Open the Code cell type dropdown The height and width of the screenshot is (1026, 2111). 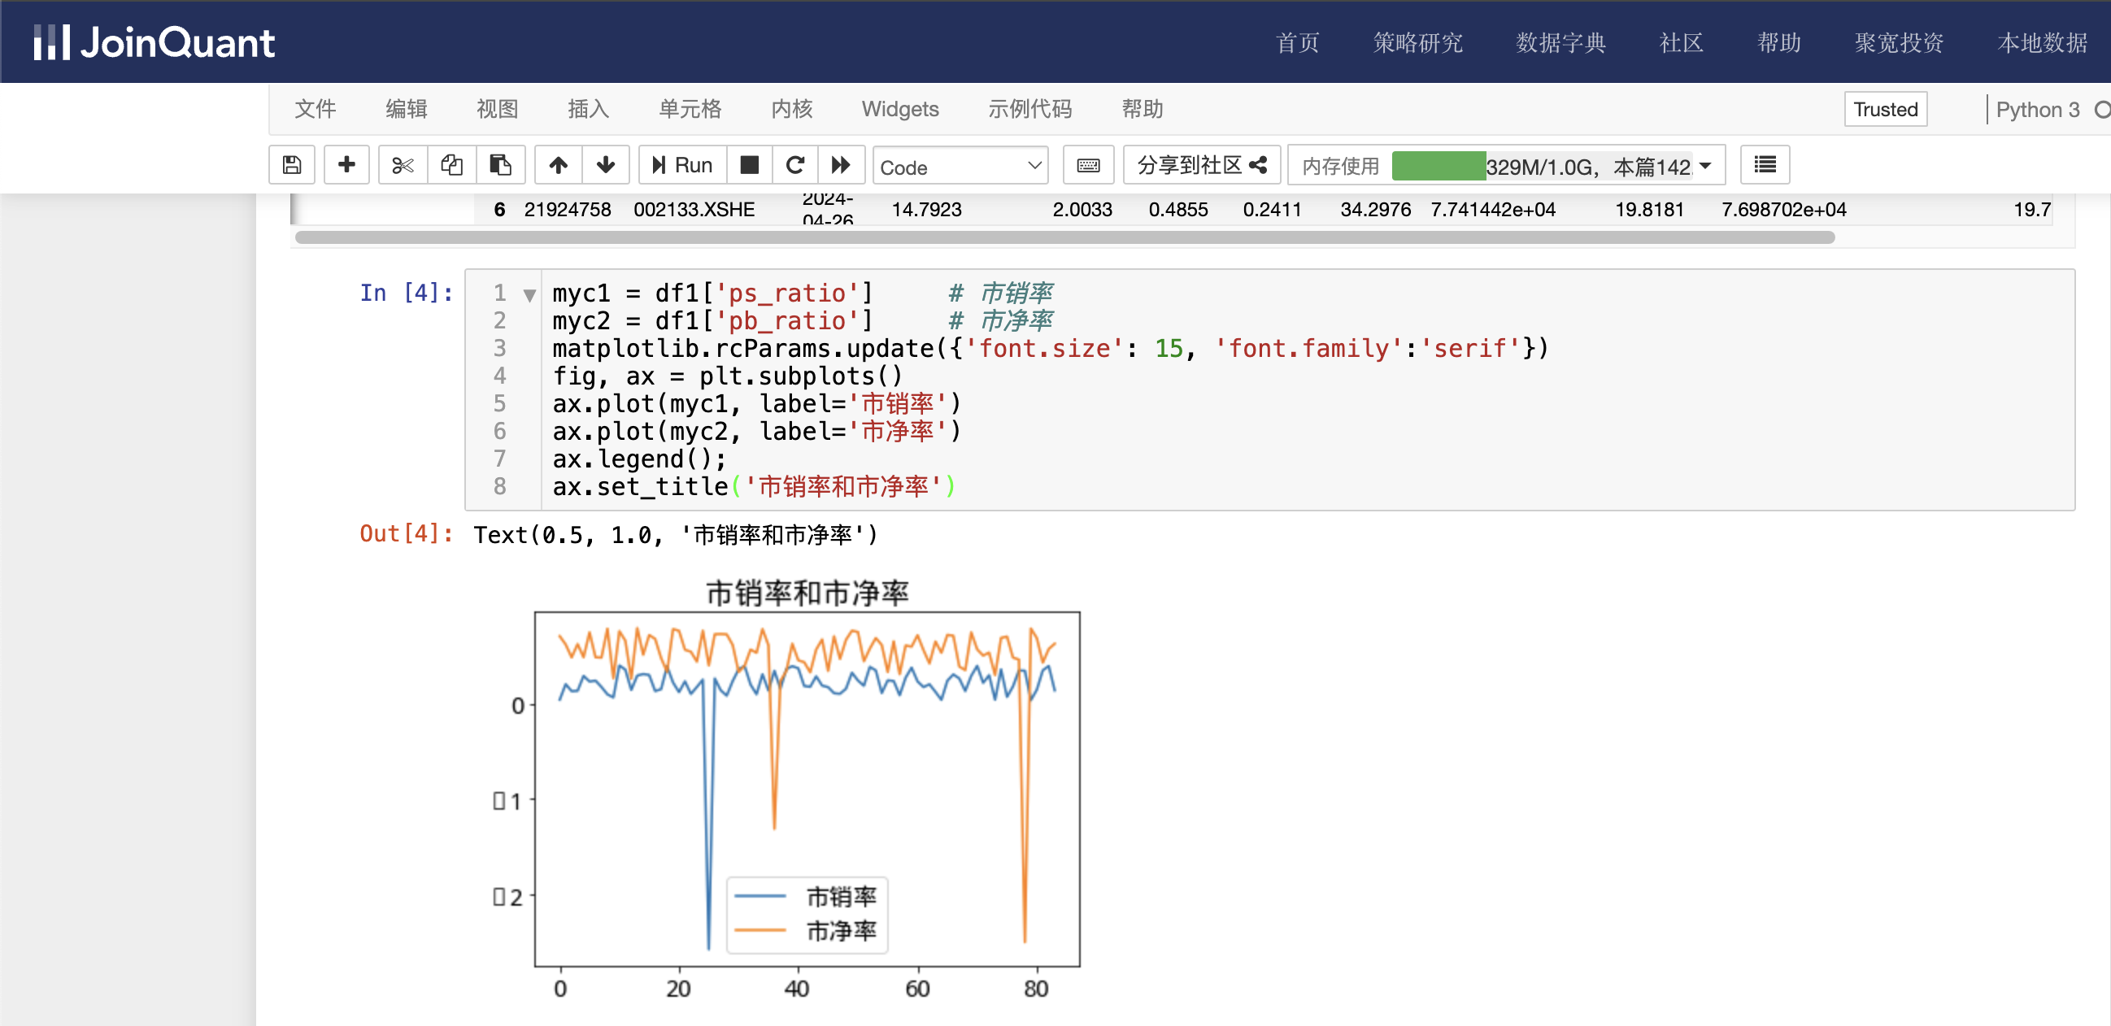[960, 167]
